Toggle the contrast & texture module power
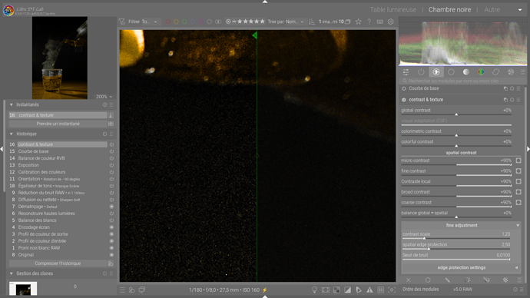This screenshot has width=530, height=298. pos(404,100)
